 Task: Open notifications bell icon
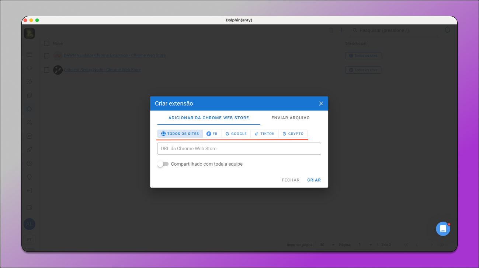pos(447,30)
